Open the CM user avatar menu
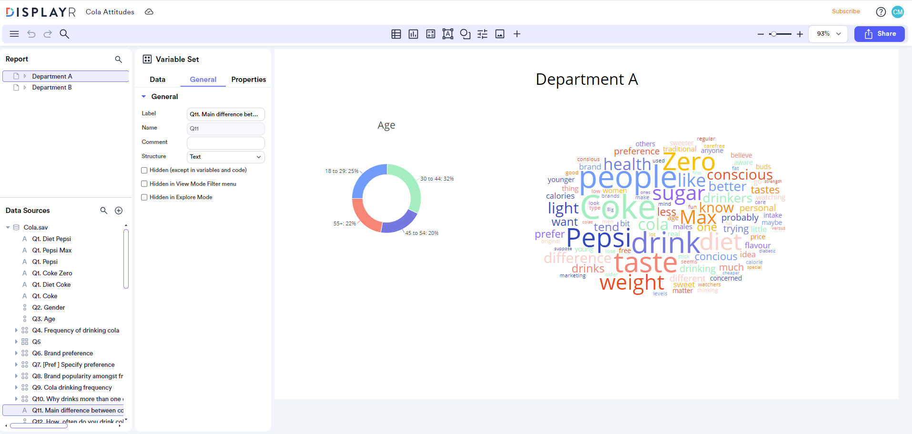Image resolution: width=912 pixels, height=434 pixels. point(898,12)
